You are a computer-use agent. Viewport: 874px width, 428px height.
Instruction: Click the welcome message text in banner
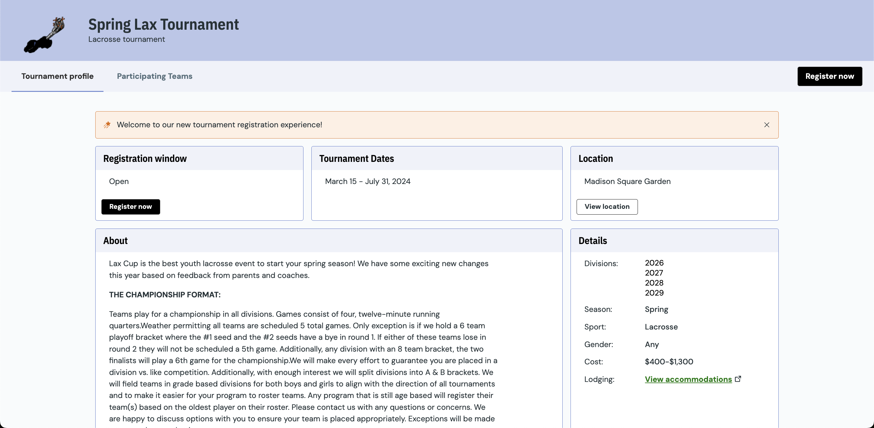coord(219,125)
